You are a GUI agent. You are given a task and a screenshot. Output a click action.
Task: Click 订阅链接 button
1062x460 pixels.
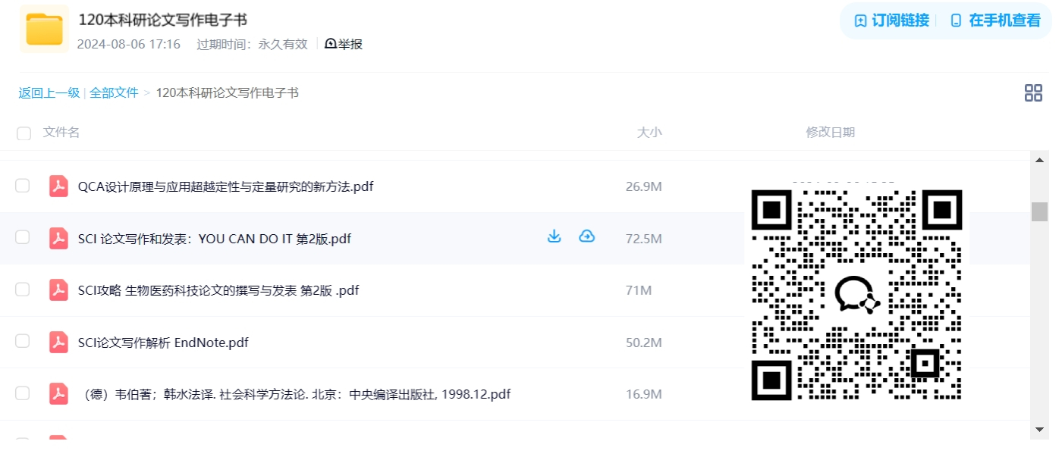(x=891, y=20)
